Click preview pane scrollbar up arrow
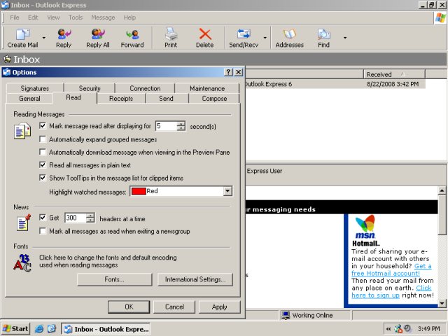The width and height of the screenshot is (448, 336). (442, 190)
